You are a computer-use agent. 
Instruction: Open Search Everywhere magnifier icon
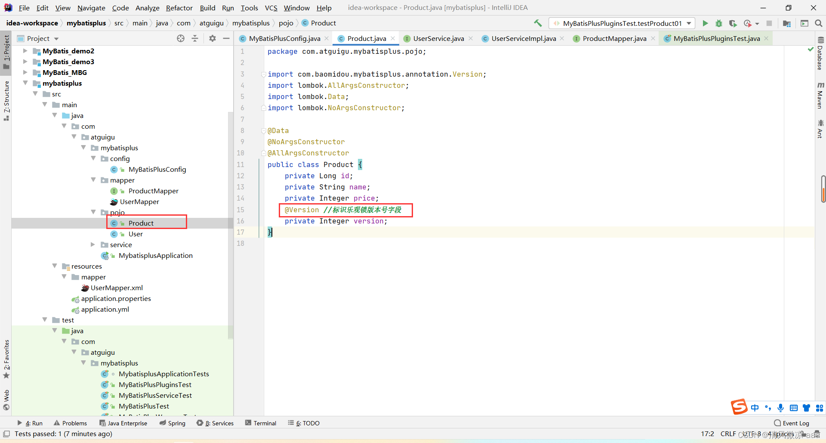pos(818,23)
